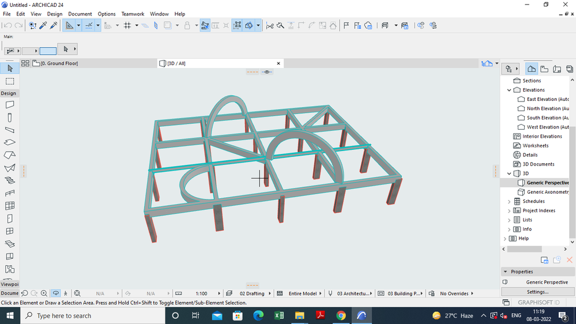Open the 1:100 scale dropdown
576x324 pixels.
point(202,293)
